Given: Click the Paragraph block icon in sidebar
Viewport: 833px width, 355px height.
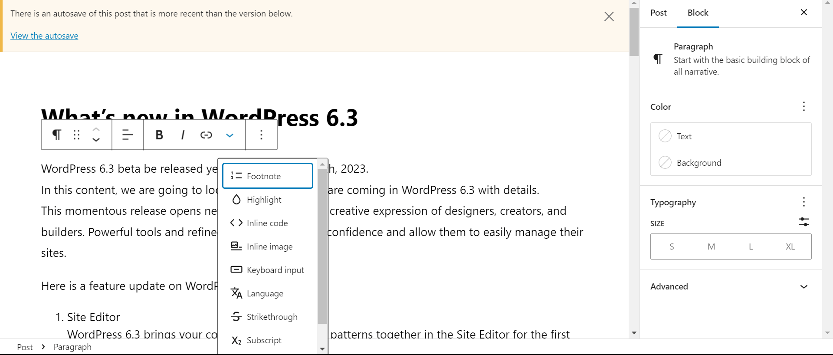Looking at the screenshot, I should [658, 59].
